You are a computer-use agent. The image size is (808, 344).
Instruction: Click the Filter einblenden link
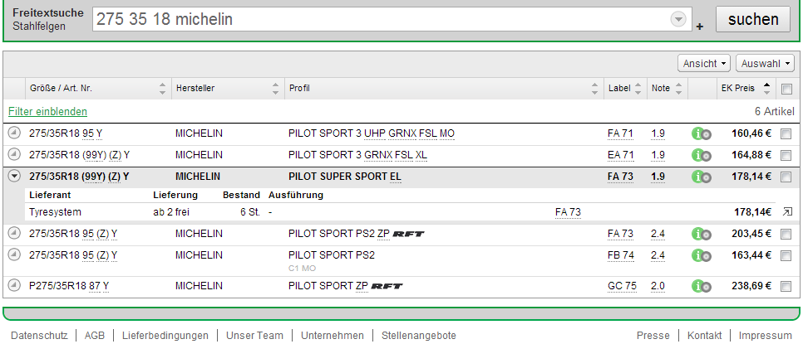tap(47, 112)
